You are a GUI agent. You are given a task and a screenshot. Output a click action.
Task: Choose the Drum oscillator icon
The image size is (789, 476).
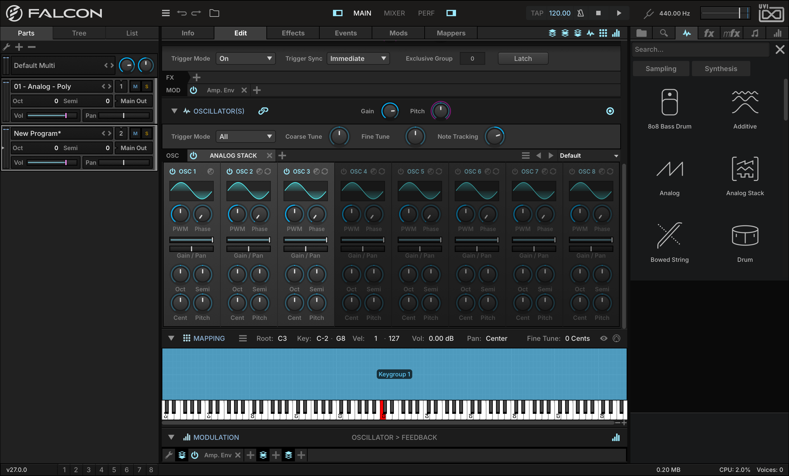click(745, 235)
